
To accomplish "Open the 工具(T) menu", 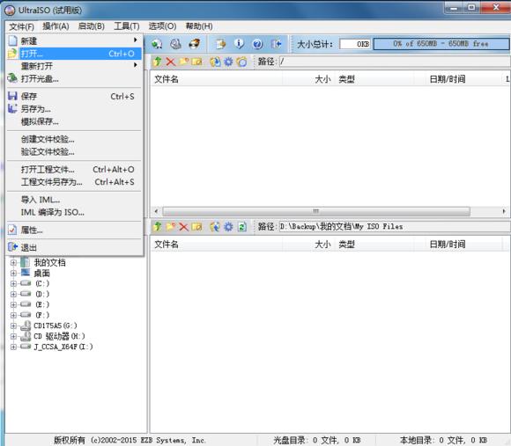I will click(127, 26).
